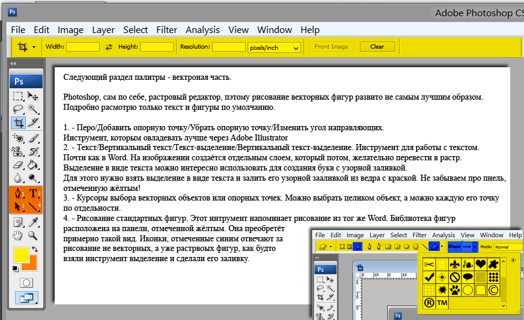This screenshot has height=320, width=524.
Task: Click the Width input field
Action: [83, 47]
